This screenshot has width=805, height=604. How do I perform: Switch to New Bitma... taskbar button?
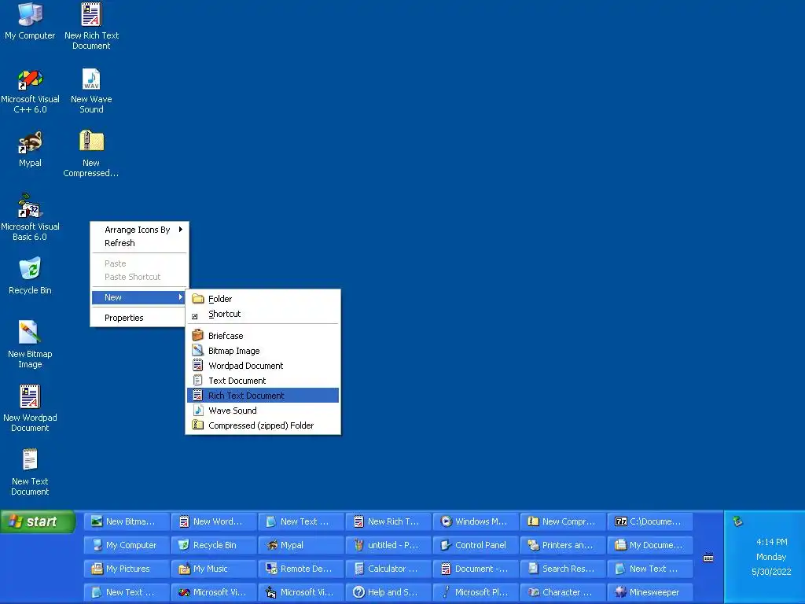[x=127, y=521]
